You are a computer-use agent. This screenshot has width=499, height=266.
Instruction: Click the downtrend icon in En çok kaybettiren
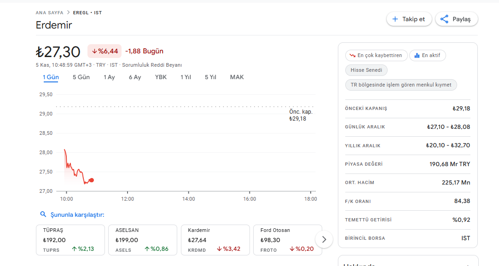tap(352, 56)
